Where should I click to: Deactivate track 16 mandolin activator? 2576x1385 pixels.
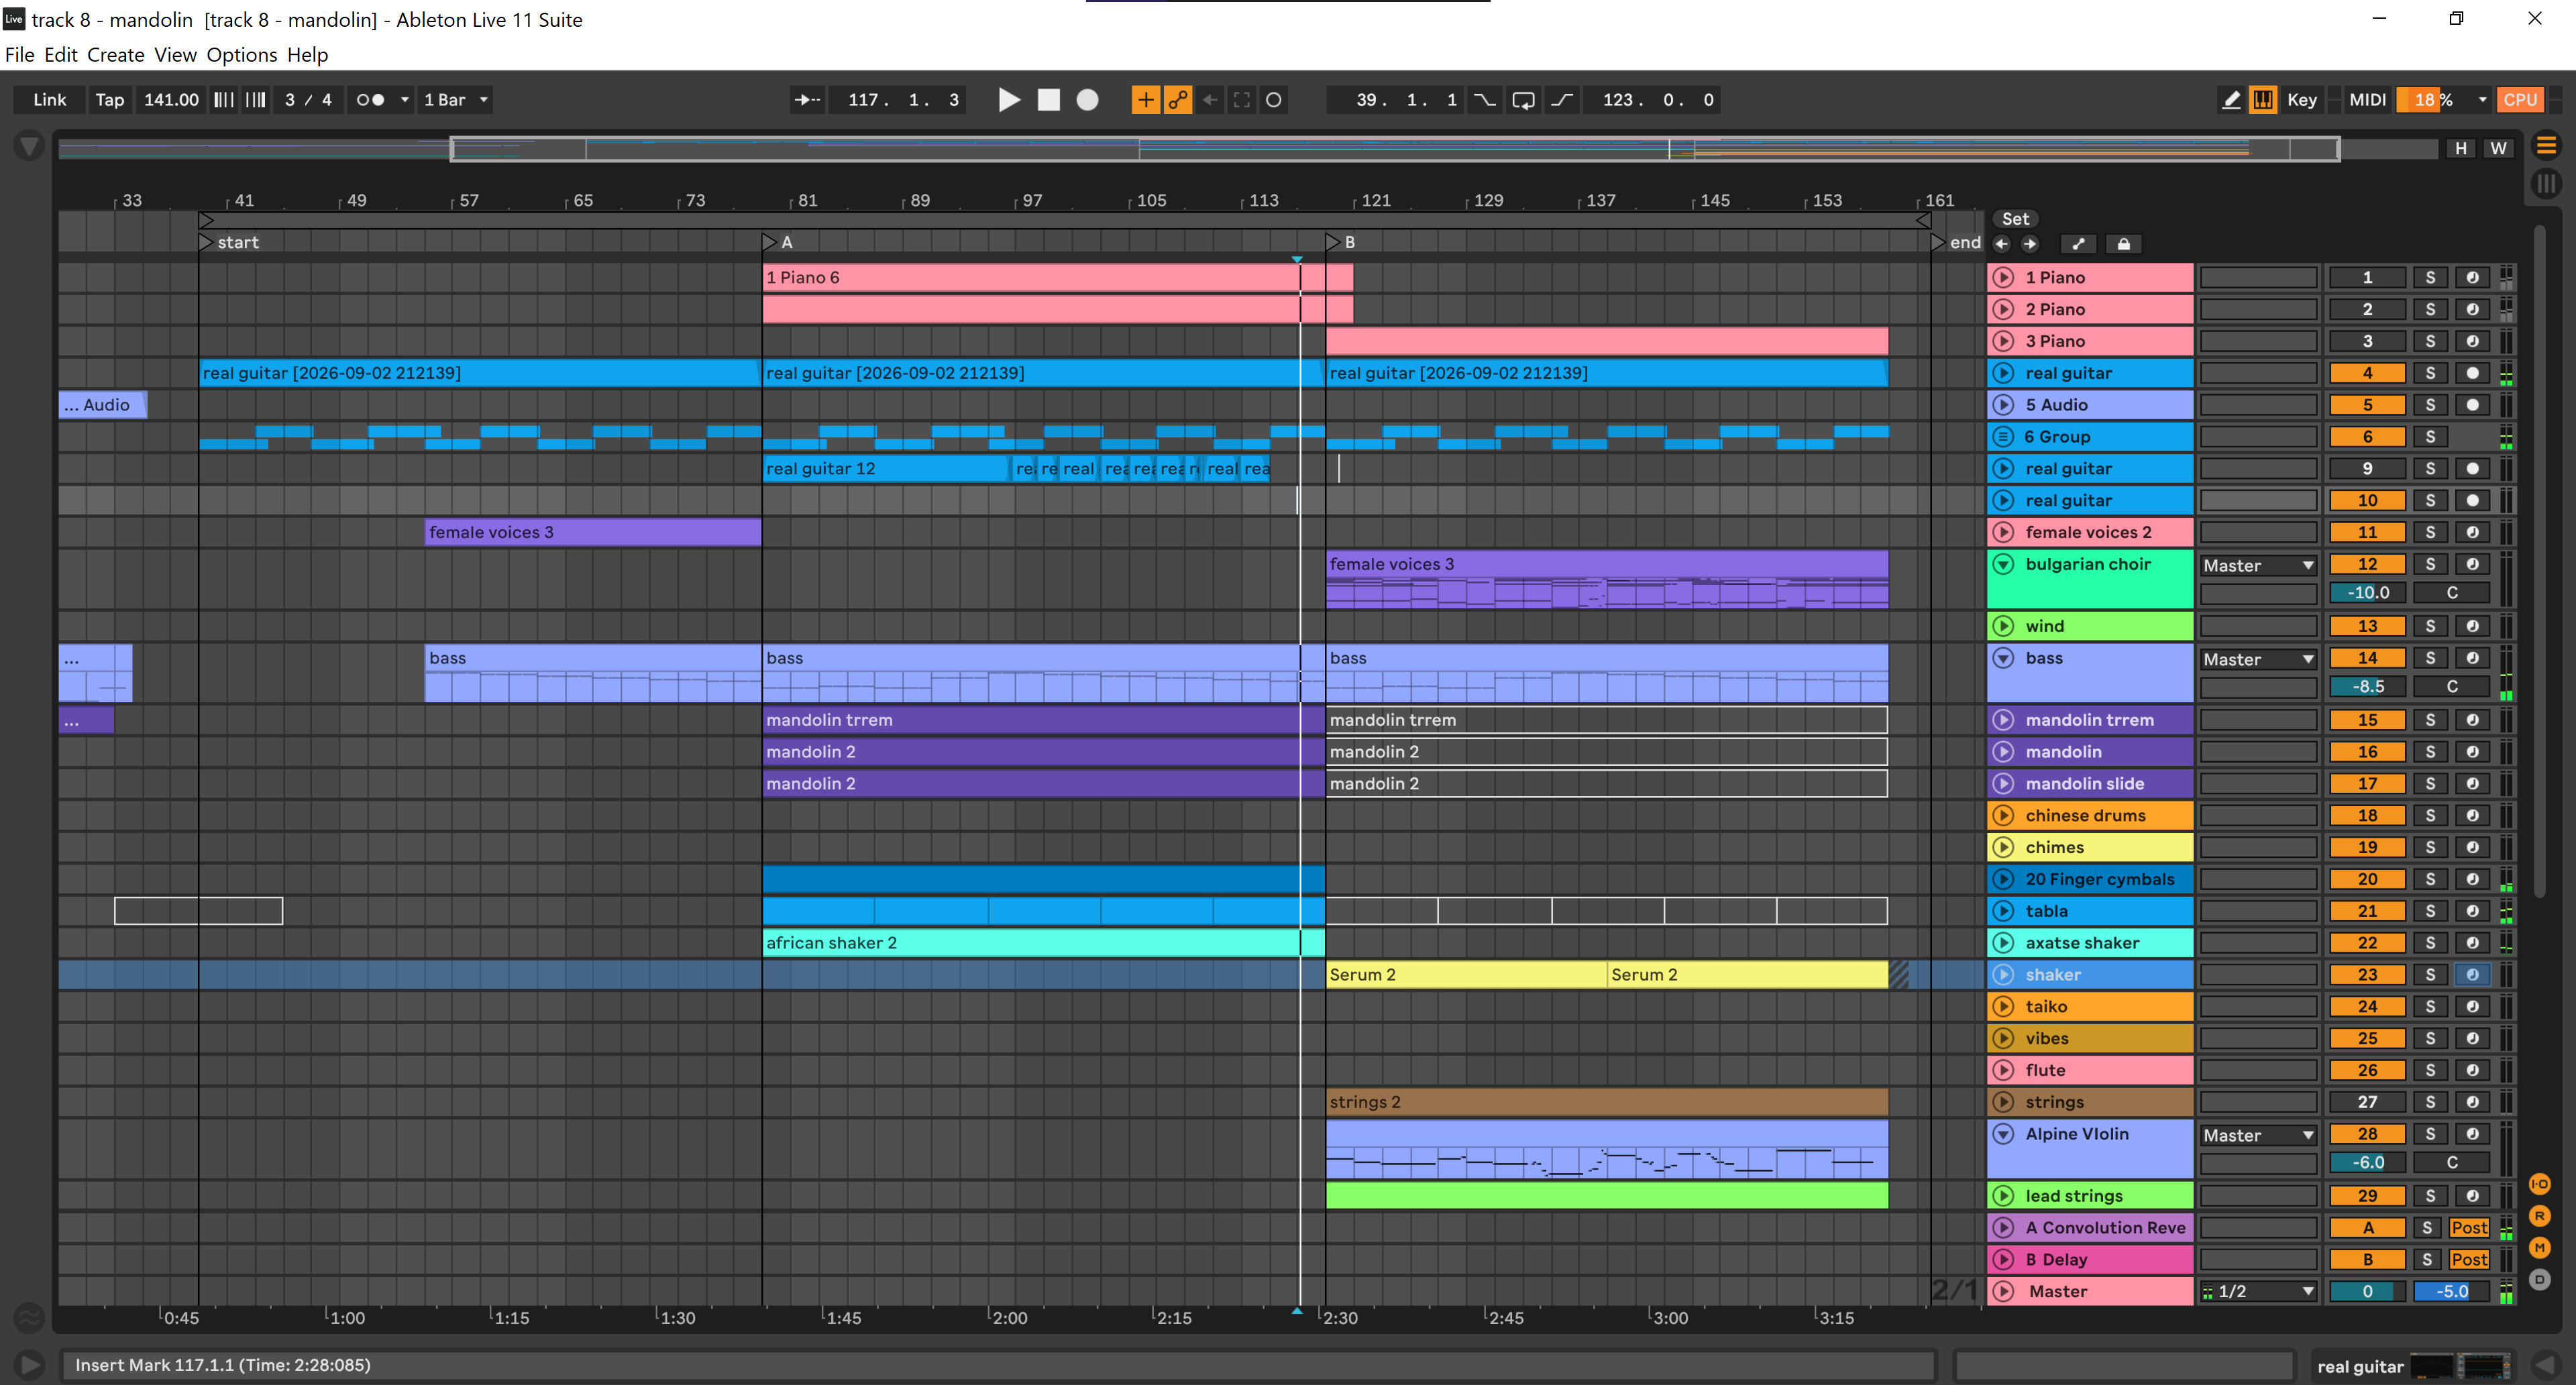2367,752
